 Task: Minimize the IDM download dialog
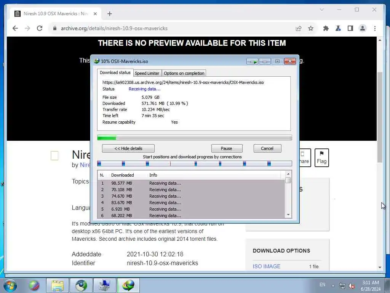pyautogui.click(x=265, y=61)
